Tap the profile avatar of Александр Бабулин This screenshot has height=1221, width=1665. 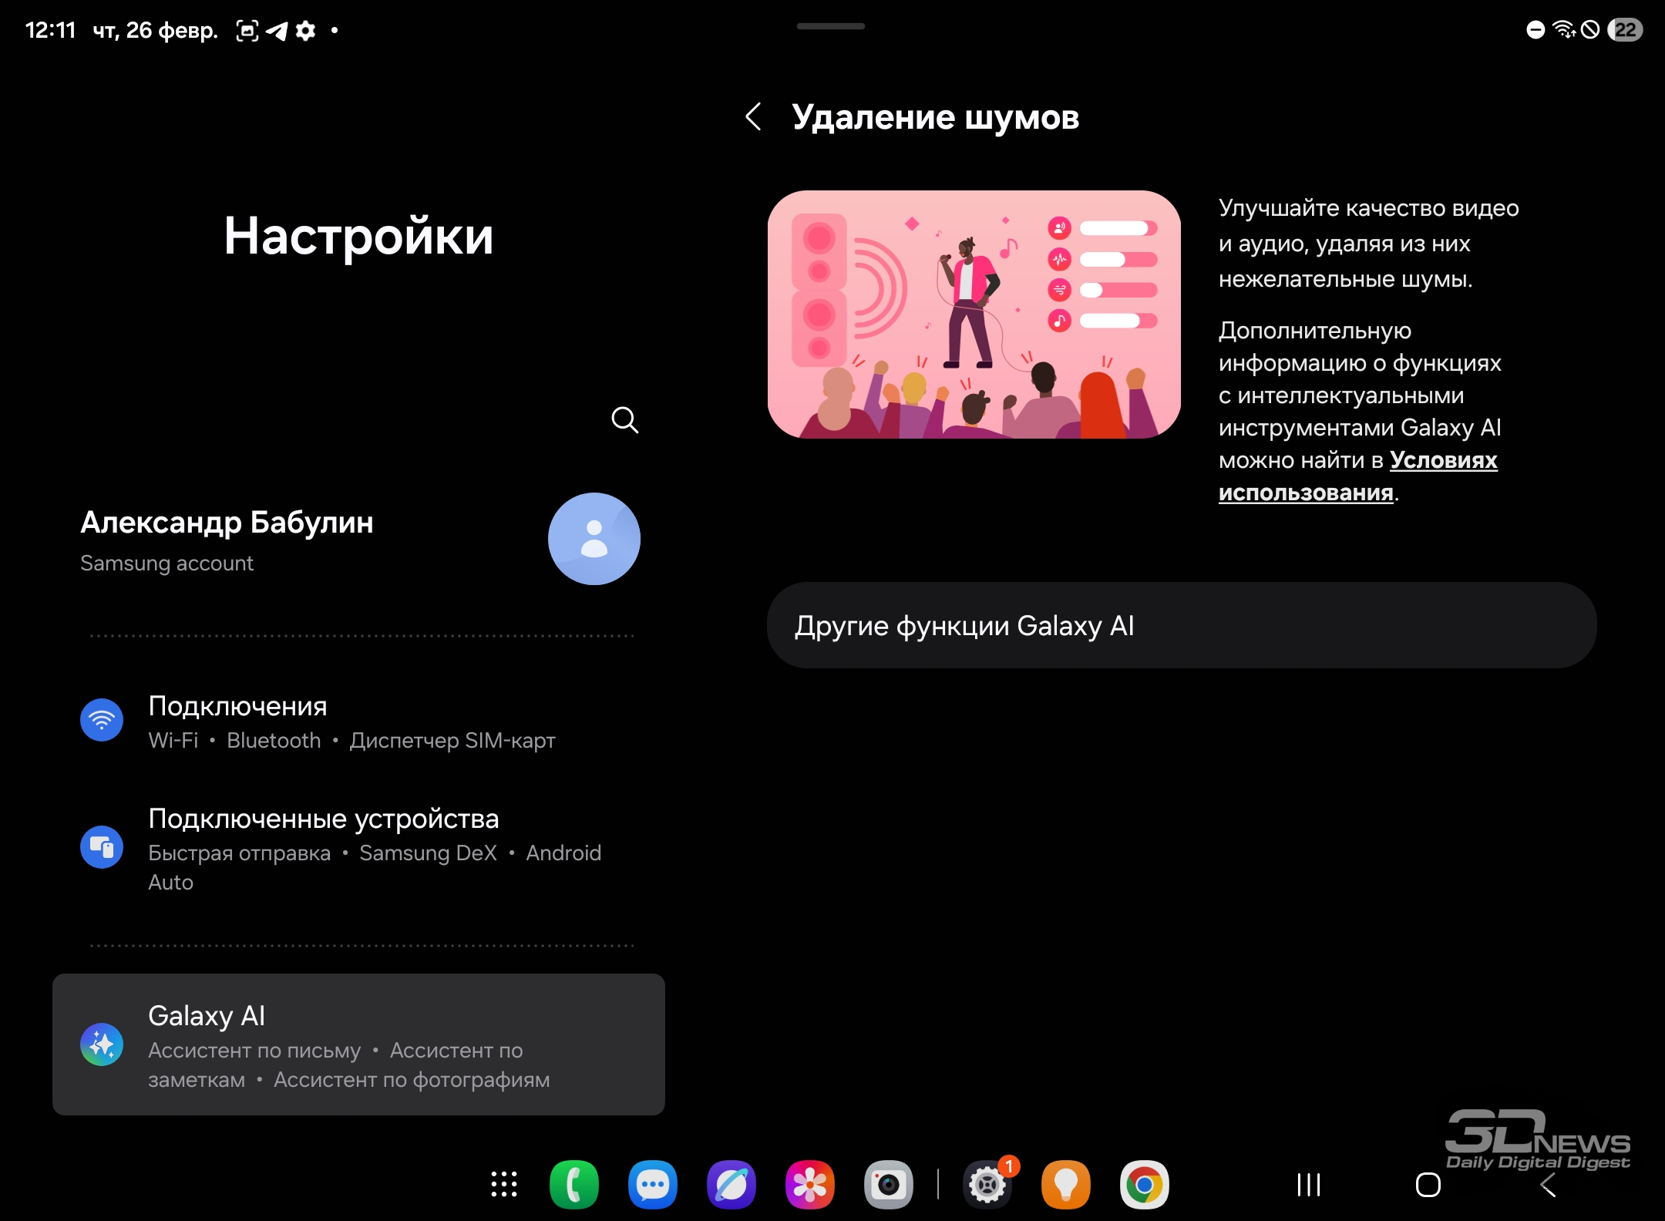pyautogui.click(x=594, y=539)
